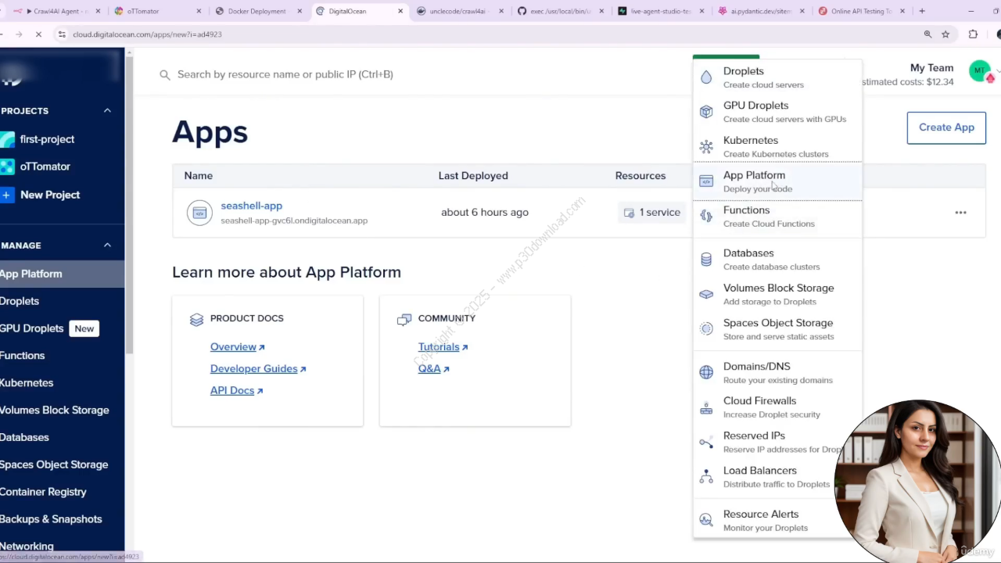Click the search magnifier icon
Viewport: 1001px width, 563px height.
165,75
